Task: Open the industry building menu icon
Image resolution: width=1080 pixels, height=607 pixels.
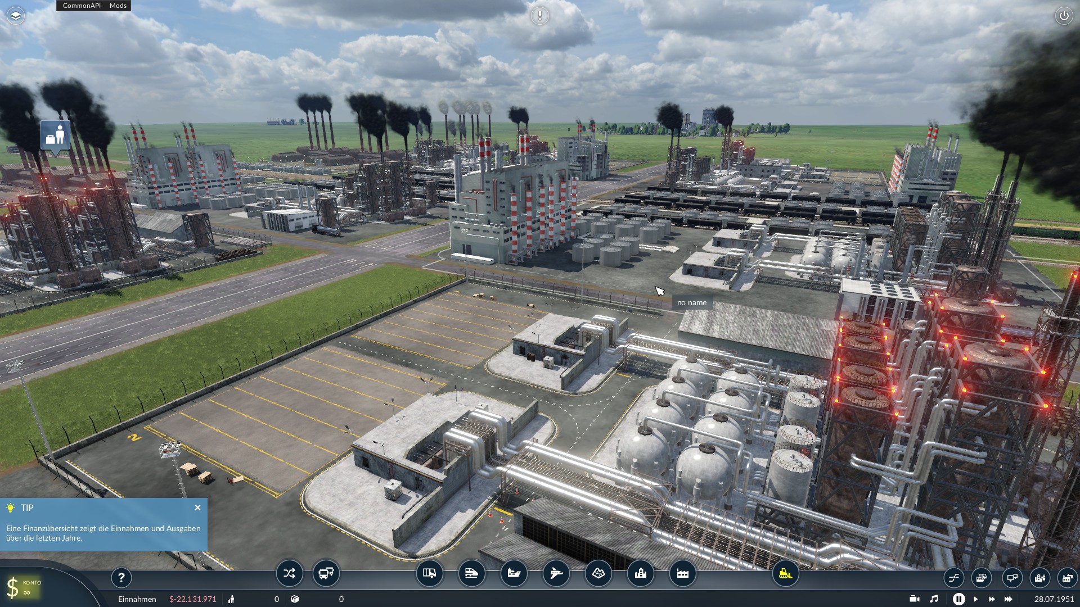Action: click(682, 574)
